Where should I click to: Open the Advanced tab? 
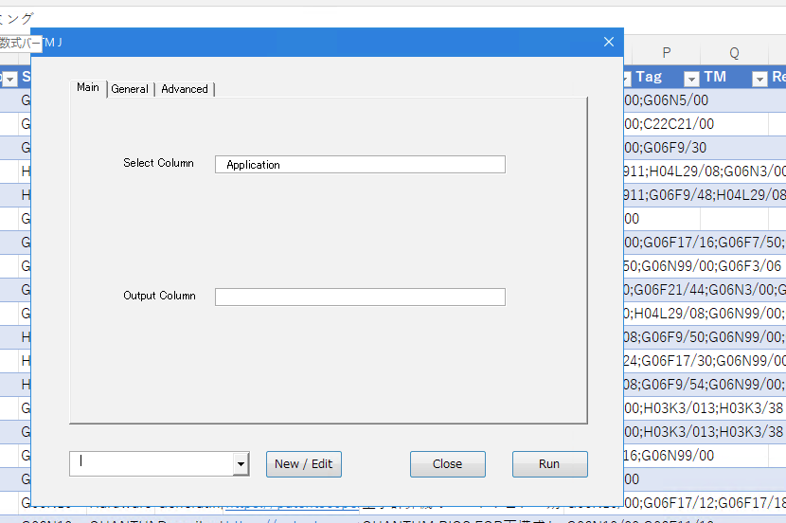185,89
